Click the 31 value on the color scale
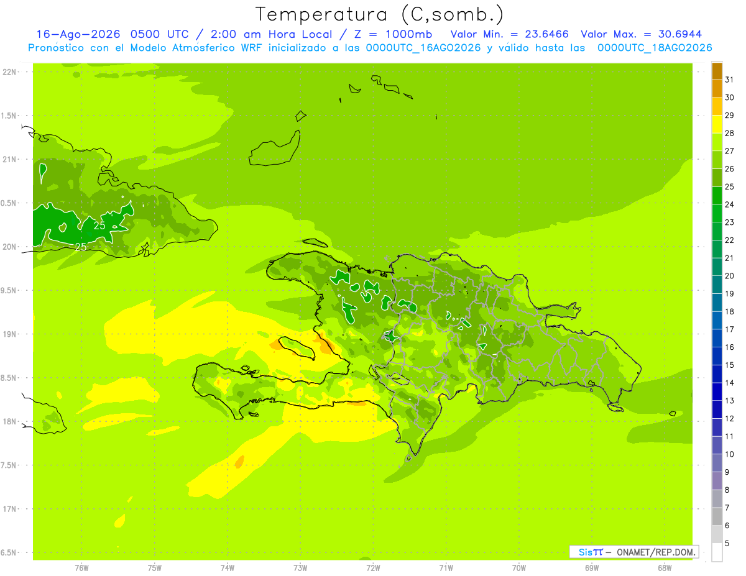This screenshot has width=746, height=576. click(730, 80)
